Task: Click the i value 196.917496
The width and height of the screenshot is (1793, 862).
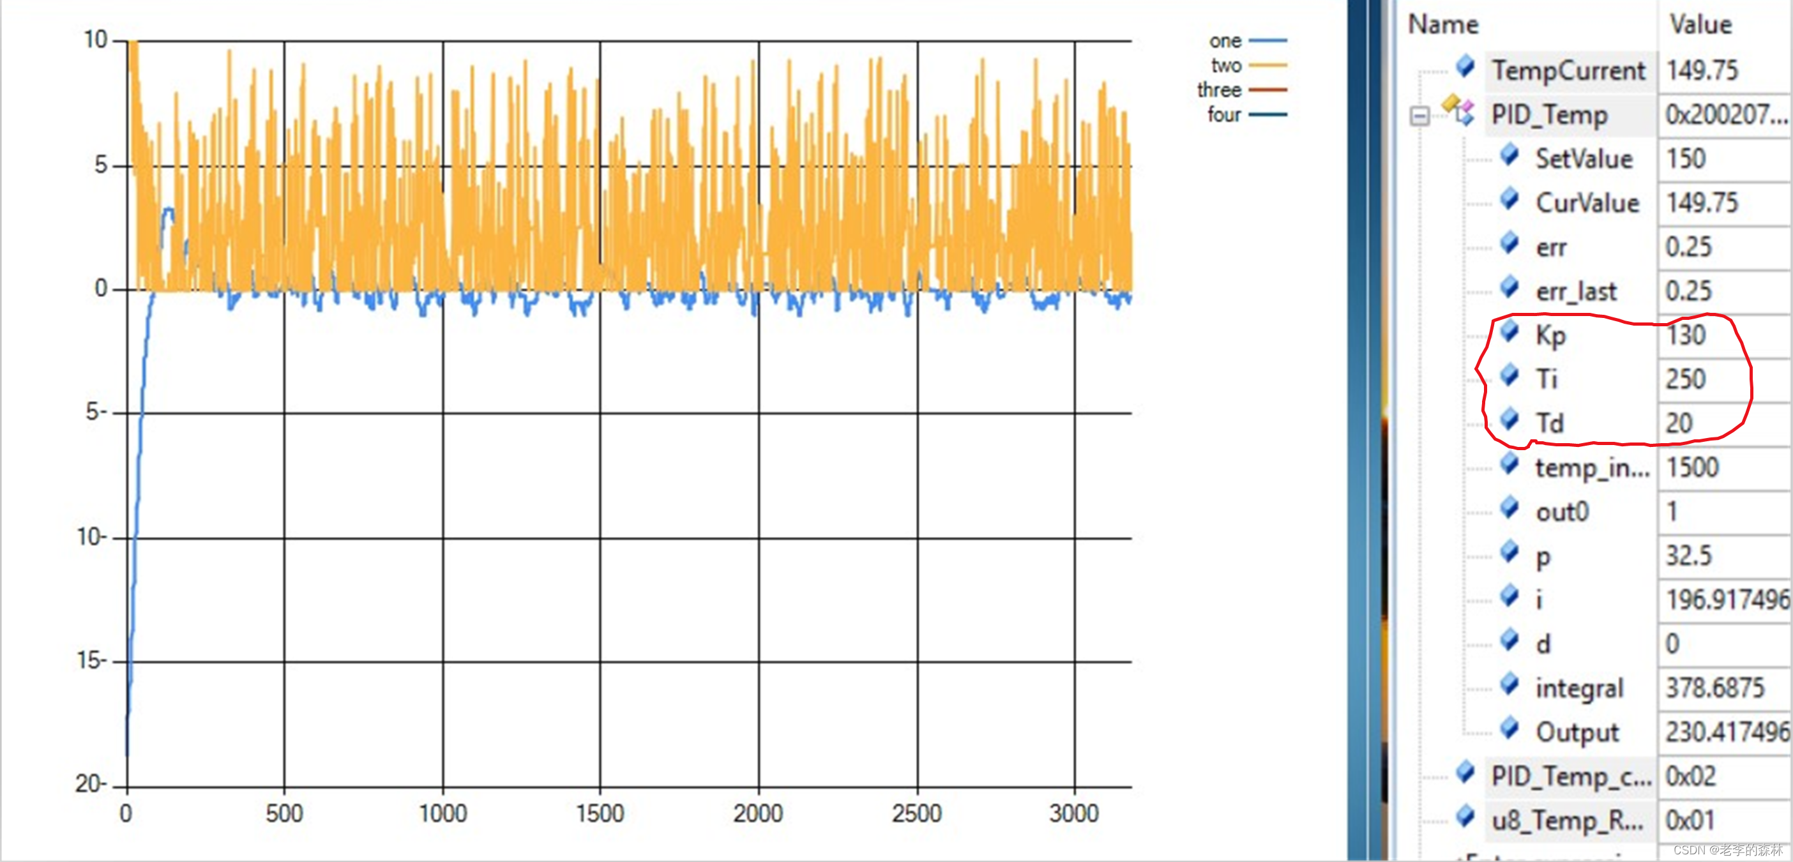Action: click(x=1728, y=600)
